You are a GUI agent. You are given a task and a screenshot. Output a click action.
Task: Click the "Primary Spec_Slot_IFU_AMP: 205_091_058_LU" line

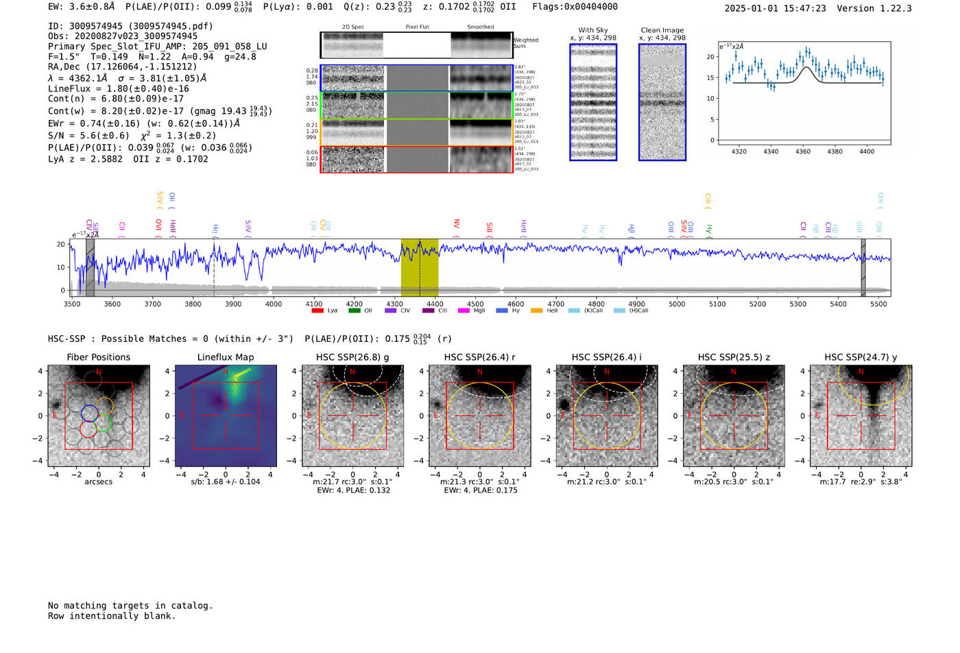pos(158,47)
